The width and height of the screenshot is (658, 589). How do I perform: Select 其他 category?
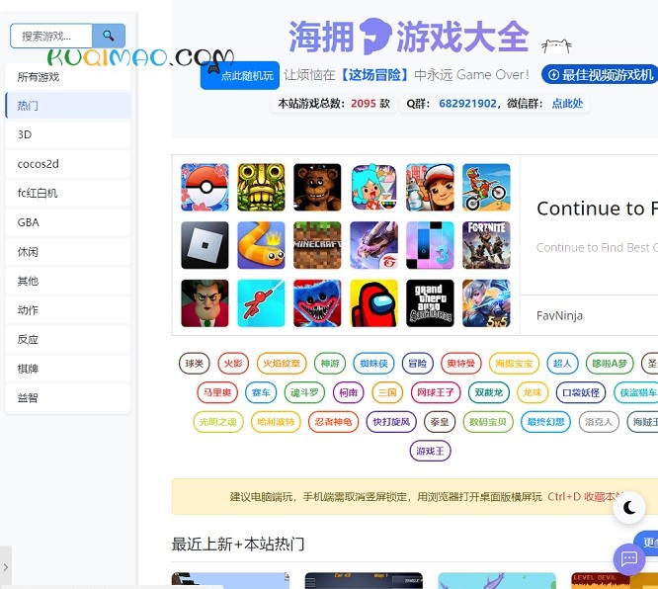coord(67,281)
